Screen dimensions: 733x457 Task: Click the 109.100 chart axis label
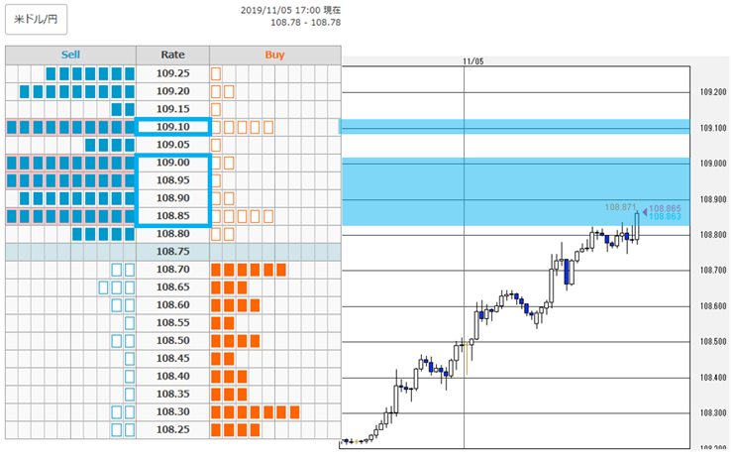click(x=713, y=128)
